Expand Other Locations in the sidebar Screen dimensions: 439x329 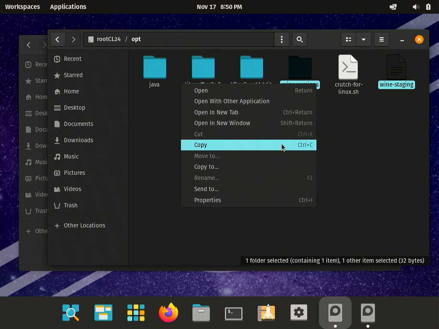pyautogui.click(x=84, y=225)
